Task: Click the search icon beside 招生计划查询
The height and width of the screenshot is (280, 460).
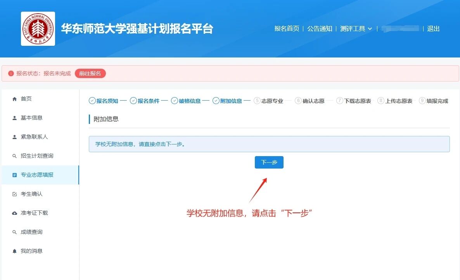Action: (15, 156)
